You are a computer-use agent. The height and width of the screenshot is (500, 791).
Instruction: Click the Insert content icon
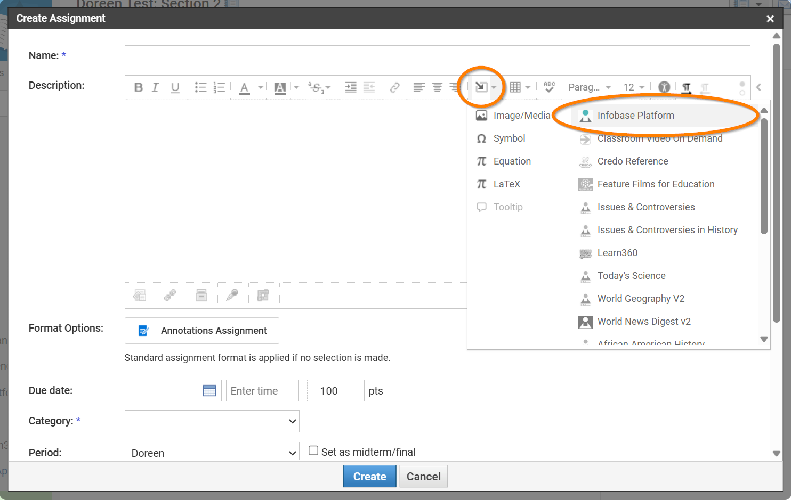point(481,87)
